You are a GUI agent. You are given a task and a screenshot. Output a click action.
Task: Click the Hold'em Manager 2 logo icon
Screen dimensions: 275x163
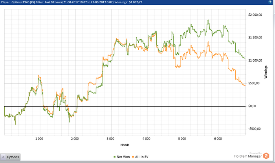click(266, 156)
